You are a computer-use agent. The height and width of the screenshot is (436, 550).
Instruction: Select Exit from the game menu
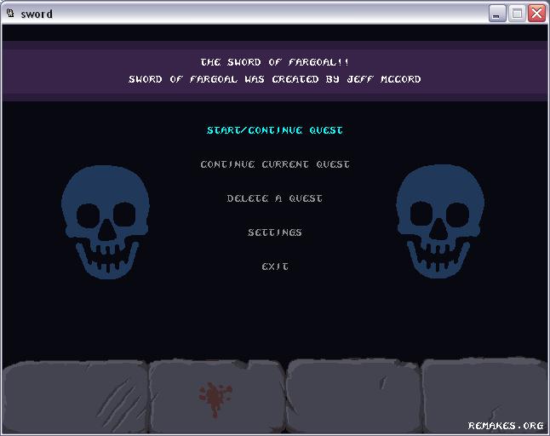click(275, 267)
